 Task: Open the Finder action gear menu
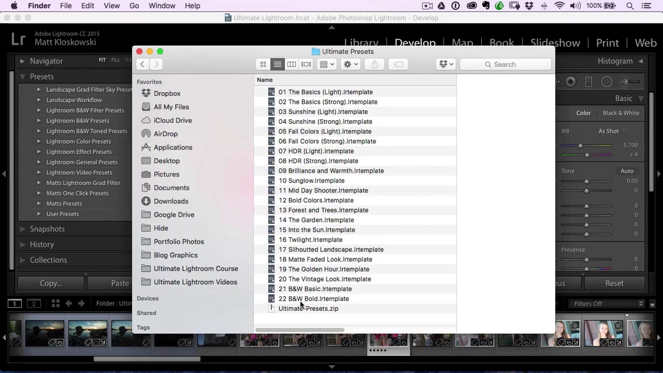(x=351, y=65)
